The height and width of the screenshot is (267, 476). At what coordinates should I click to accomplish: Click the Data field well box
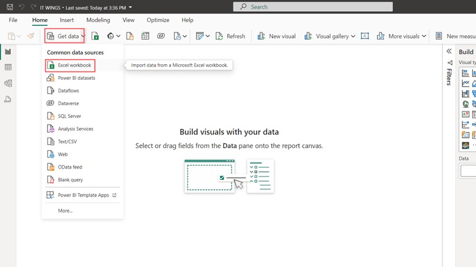(468, 171)
